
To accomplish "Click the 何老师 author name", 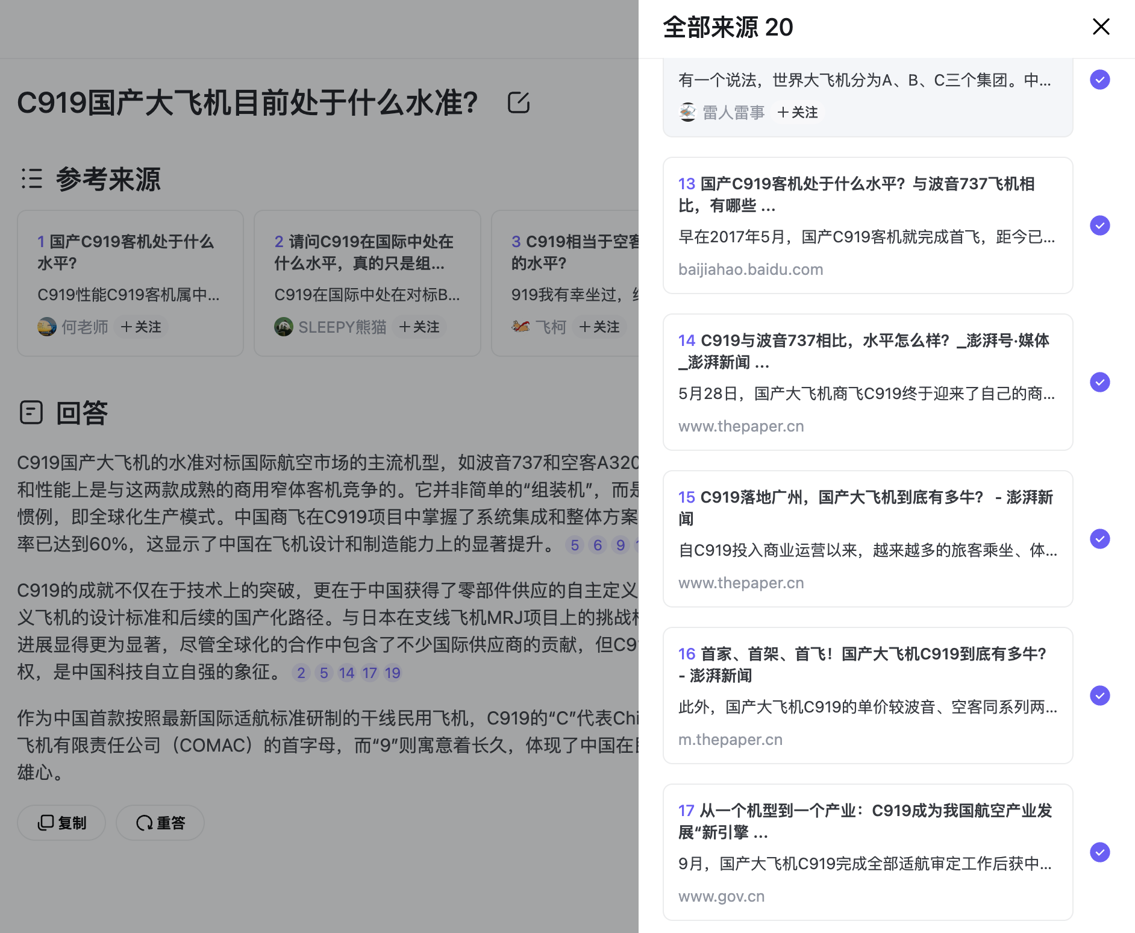I will coord(85,327).
